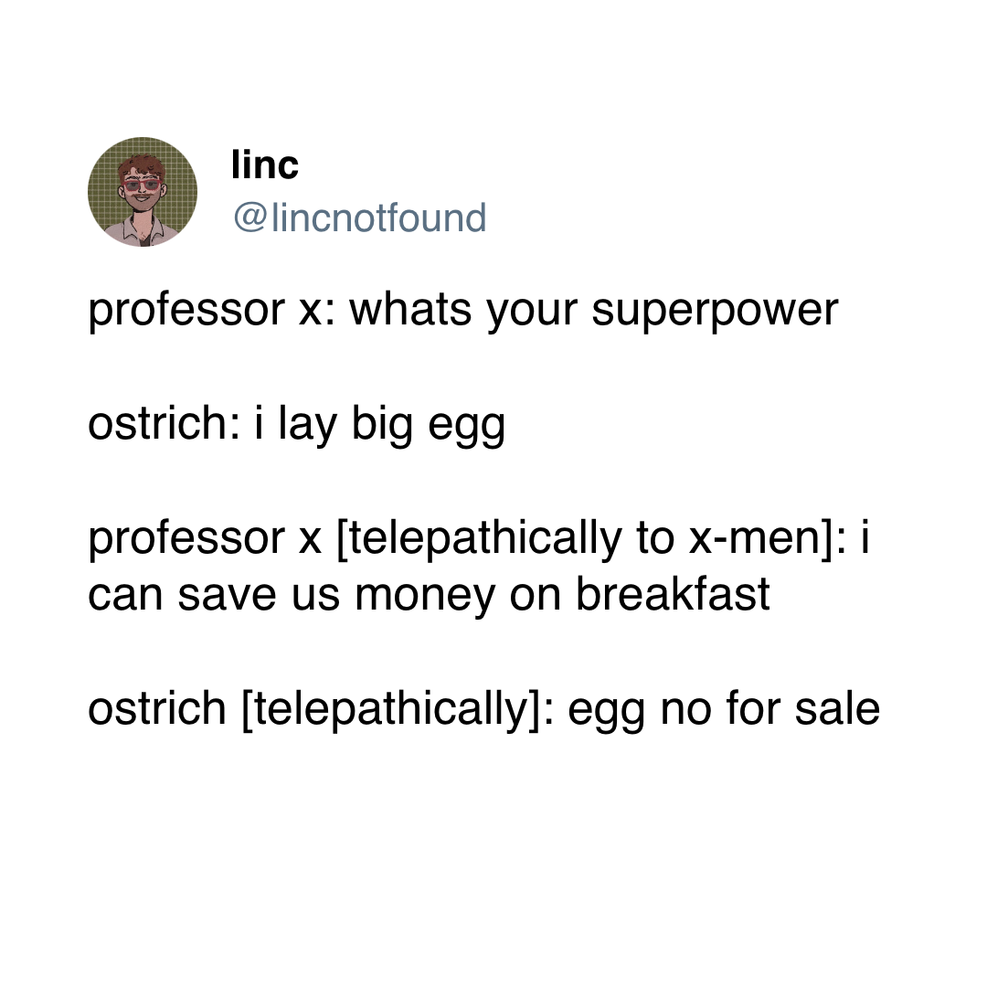Click the line "professor x: whats your superpower"
Viewport: 987px width, 987px height.
pos(462,311)
